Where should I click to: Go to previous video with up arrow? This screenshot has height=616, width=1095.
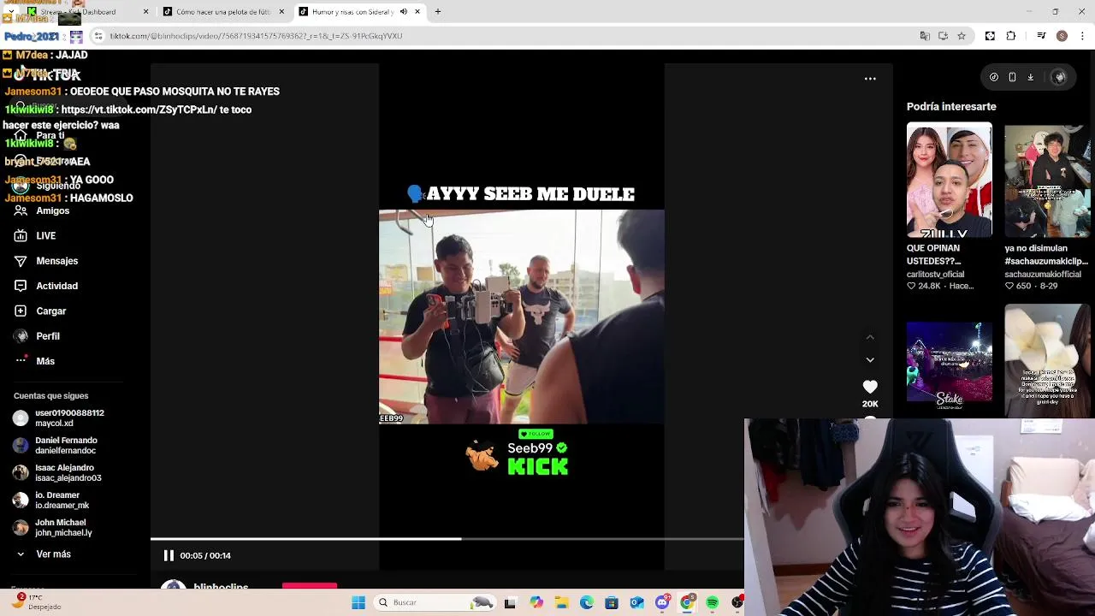(x=870, y=337)
